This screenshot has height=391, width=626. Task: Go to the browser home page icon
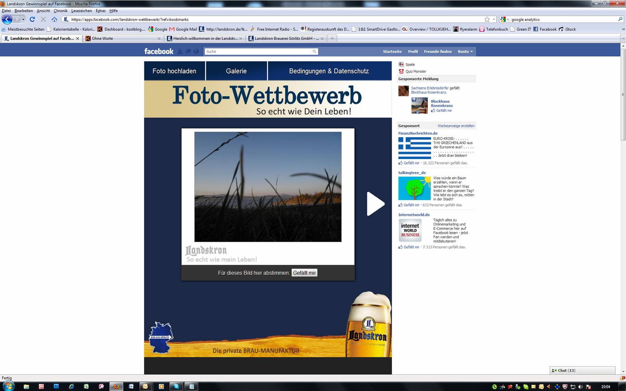point(54,19)
